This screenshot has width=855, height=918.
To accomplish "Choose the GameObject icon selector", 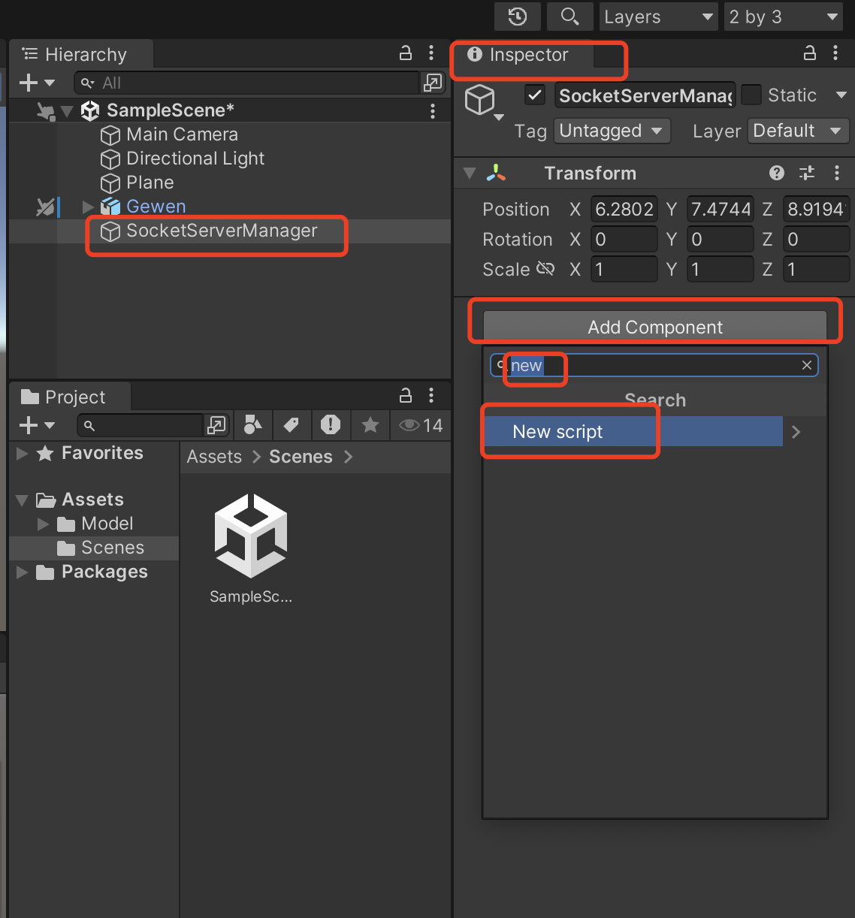I will tap(484, 102).
